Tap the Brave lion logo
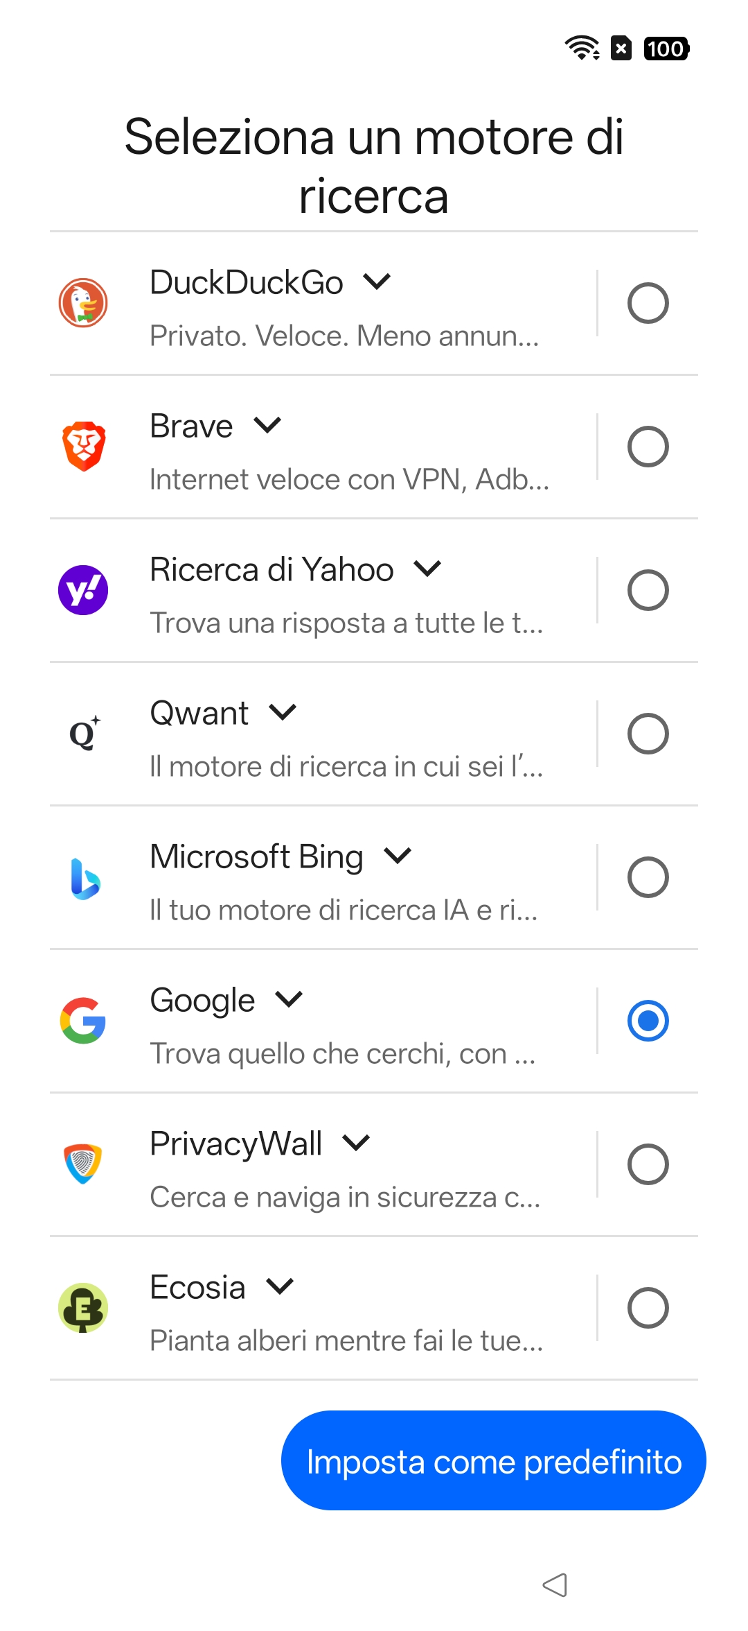Viewport: 748px width, 1631px height. [83, 447]
